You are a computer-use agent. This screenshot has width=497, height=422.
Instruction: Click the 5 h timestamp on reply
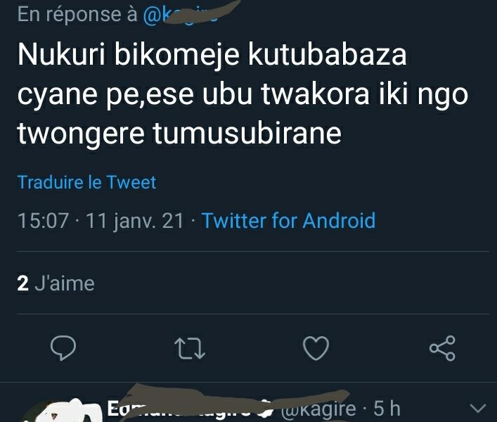point(387,408)
